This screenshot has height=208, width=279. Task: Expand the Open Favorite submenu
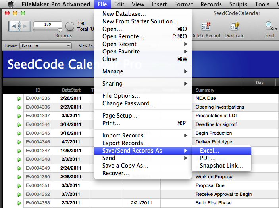[x=186, y=52]
